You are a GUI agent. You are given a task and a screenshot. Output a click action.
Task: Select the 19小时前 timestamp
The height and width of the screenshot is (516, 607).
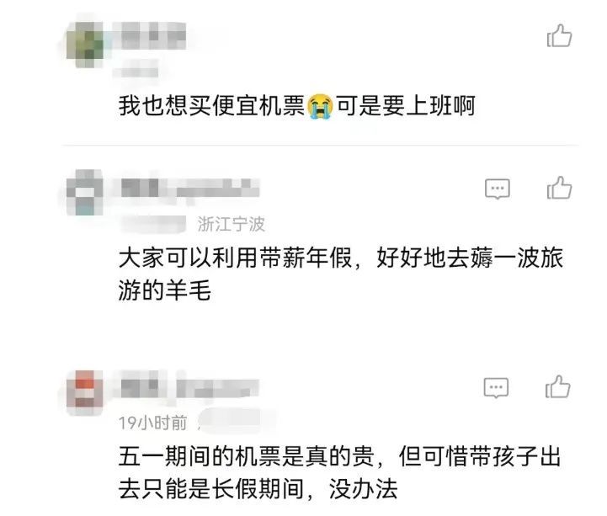152,423
